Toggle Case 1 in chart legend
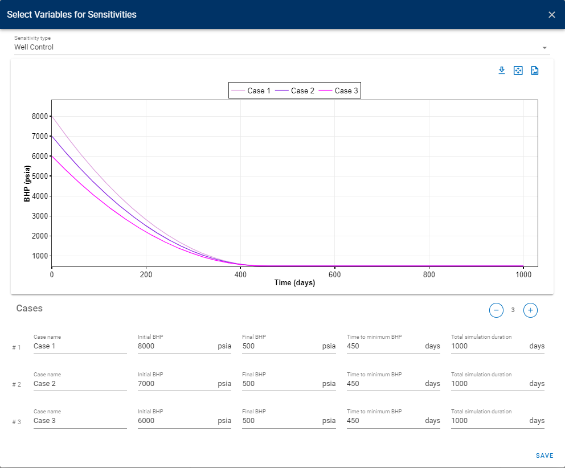 coord(251,91)
